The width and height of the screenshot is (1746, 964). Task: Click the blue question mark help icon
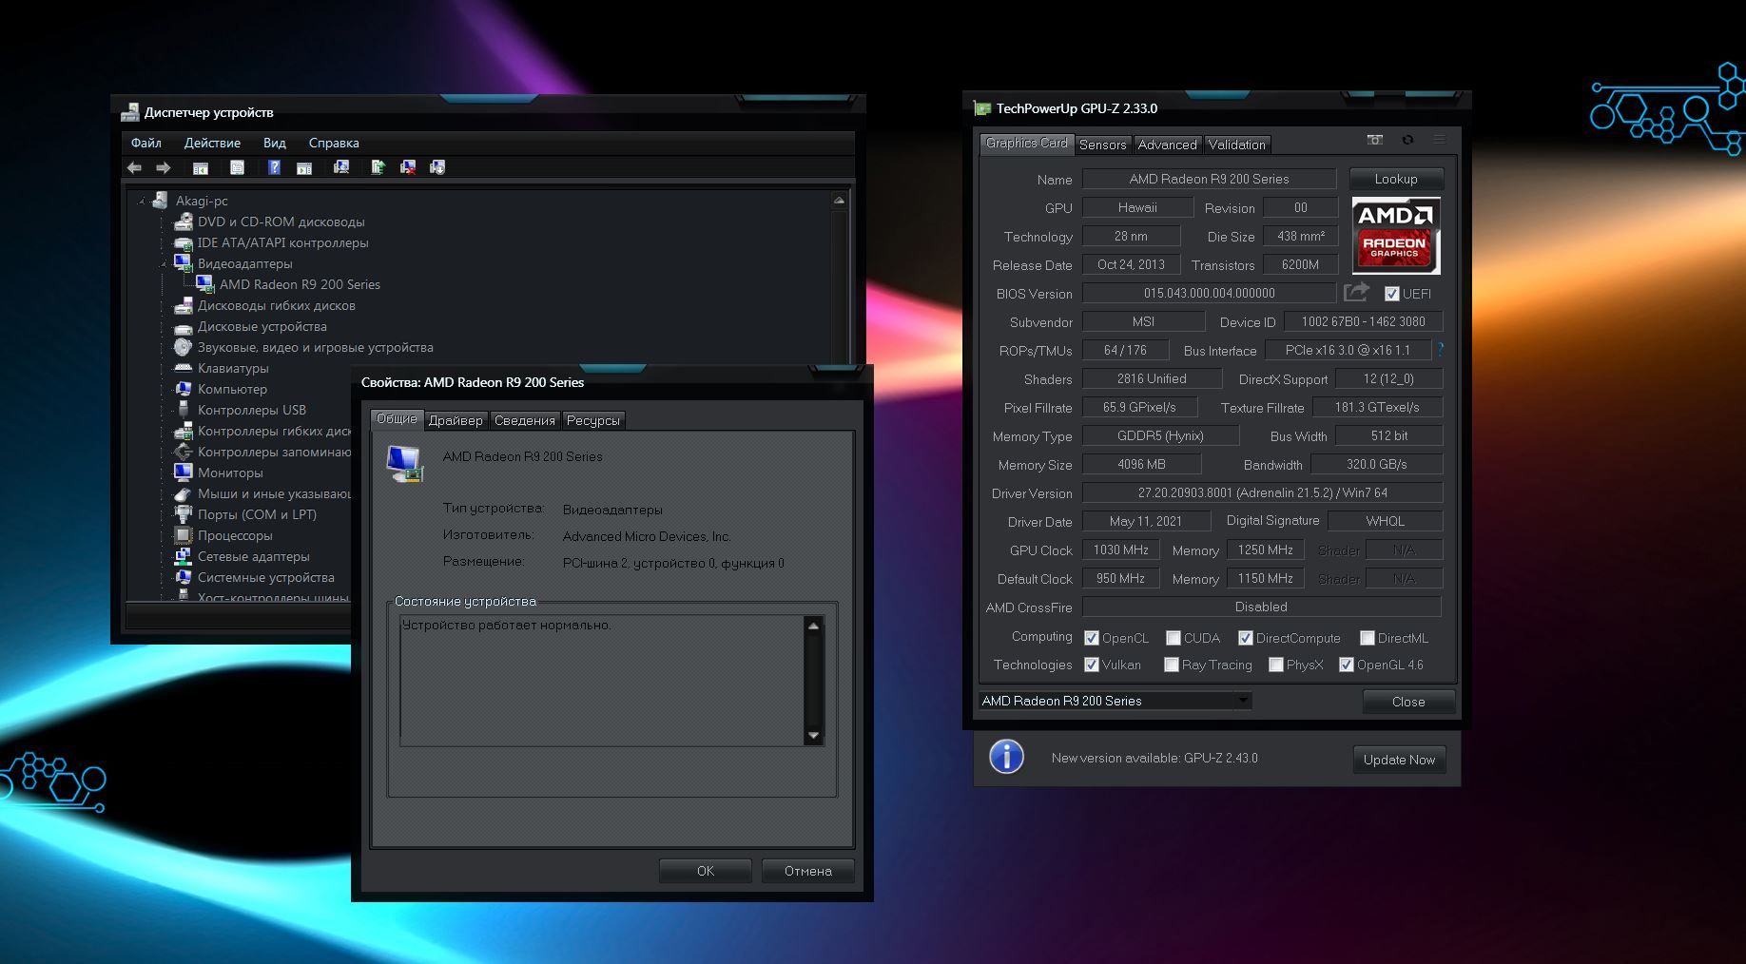[274, 167]
